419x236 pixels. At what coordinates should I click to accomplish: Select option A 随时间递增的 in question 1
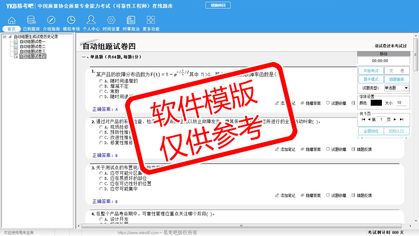tap(101, 81)
